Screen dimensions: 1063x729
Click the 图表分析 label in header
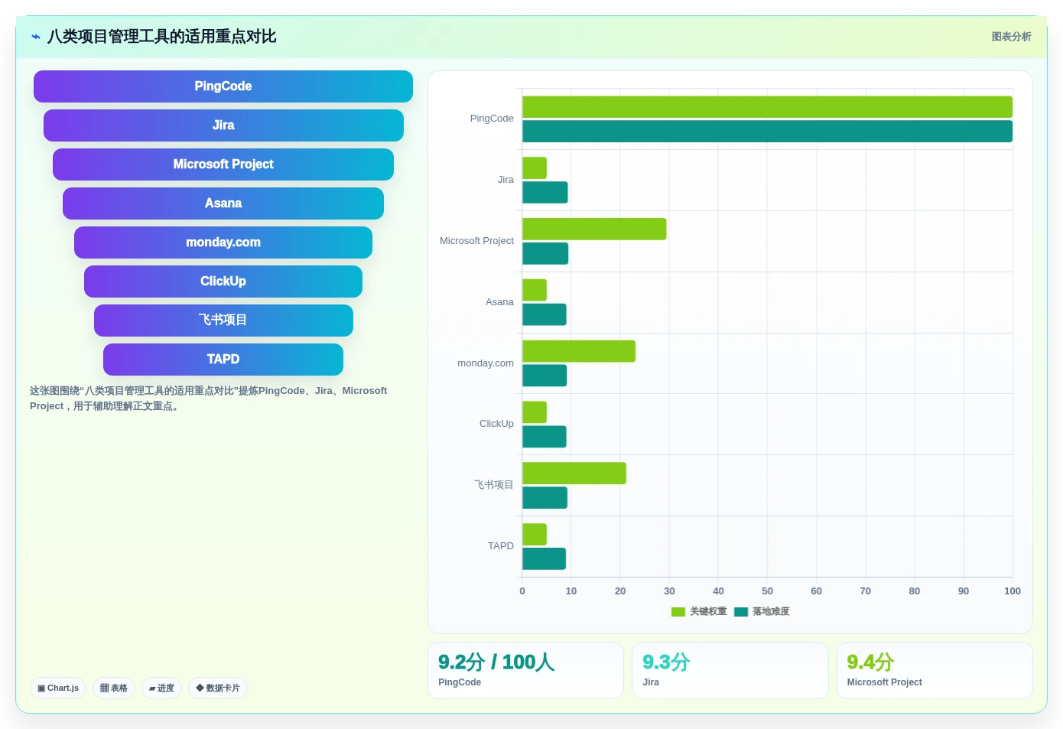(1011, 37)
